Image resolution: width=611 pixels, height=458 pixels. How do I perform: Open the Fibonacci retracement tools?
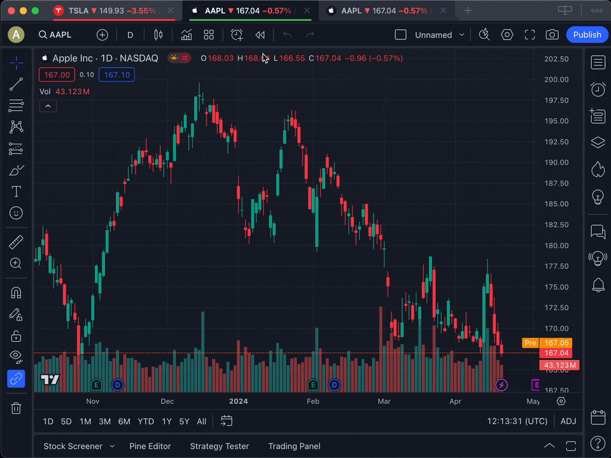pos(16,106)
